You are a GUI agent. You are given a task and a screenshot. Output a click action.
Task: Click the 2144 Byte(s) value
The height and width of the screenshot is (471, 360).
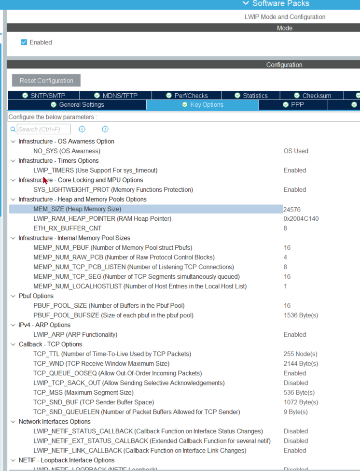point(301,364)
